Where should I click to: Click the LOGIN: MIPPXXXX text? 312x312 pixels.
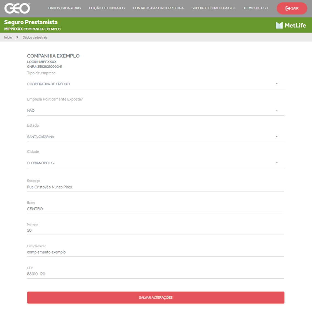(x=42, y=62)
